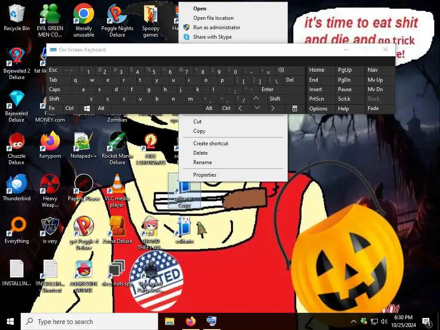The width and height of the screenshot is (440, 330).
Task: Click the menu key on On-Screen Keyboard
Action: click(x=295, y=109)
